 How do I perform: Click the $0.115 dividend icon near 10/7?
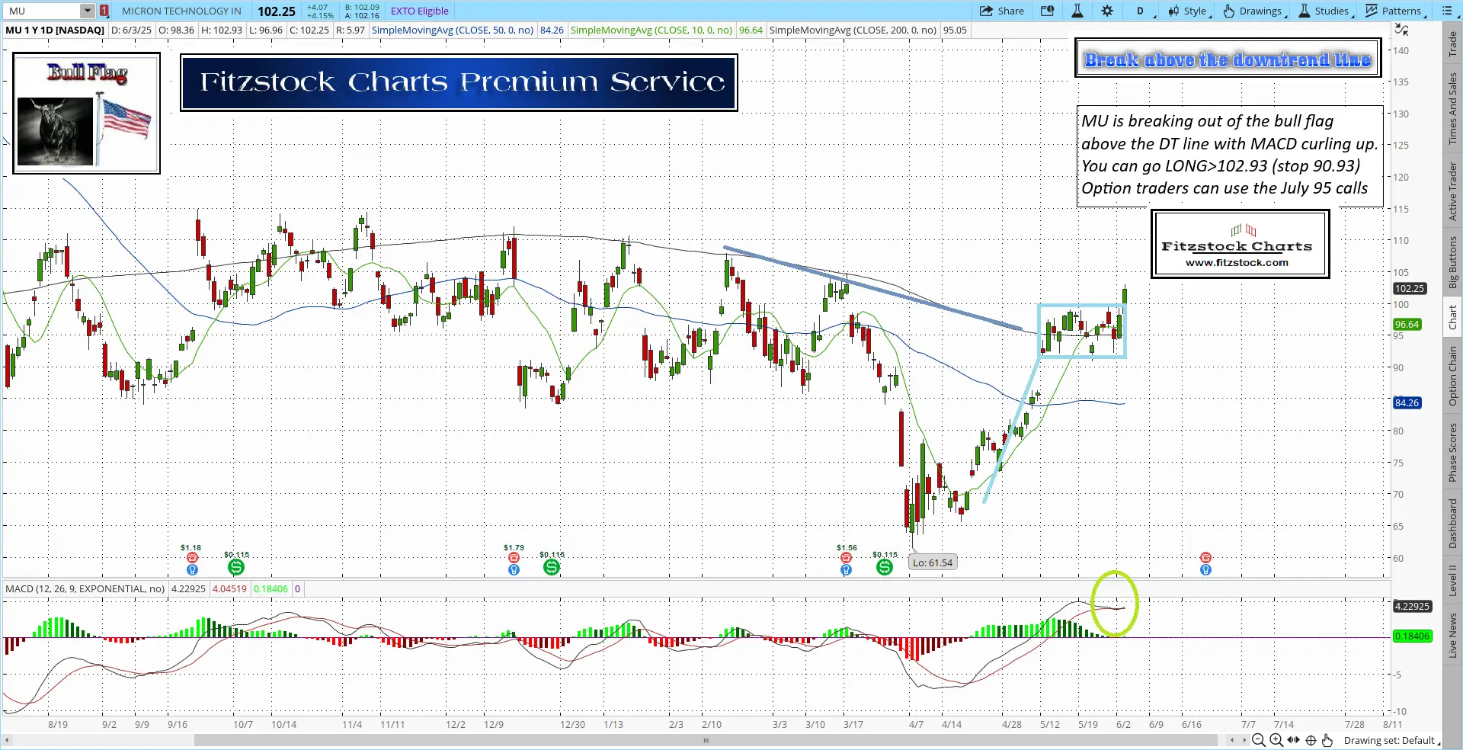tap(236, 567)
